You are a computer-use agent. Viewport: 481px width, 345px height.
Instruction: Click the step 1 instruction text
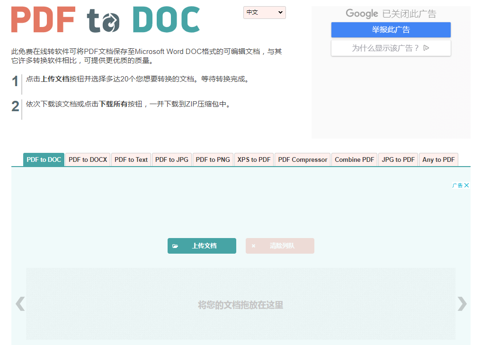tap(137, 79)
